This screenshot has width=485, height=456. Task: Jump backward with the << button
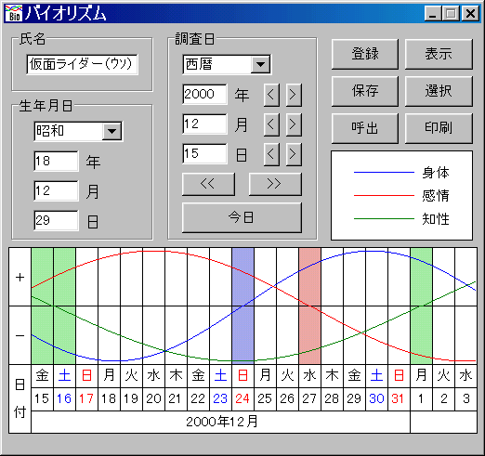208,184
